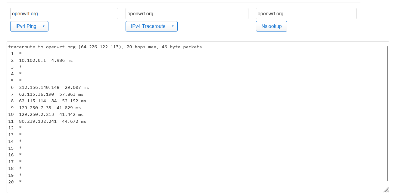Click the 52.192 ms latency value

point(74,101)
